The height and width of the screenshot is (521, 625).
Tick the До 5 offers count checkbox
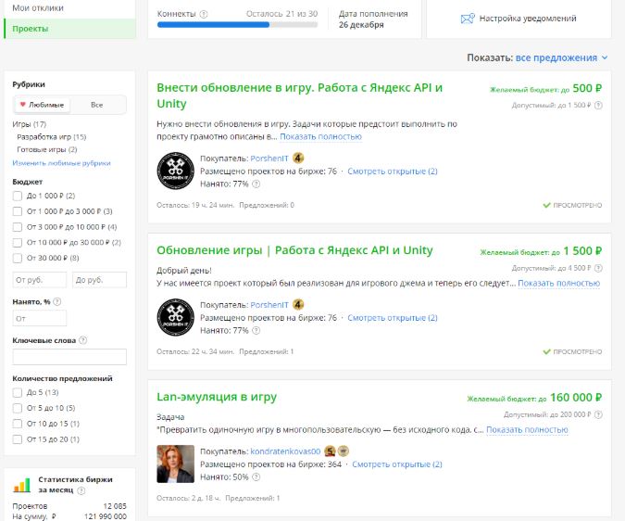18,393
